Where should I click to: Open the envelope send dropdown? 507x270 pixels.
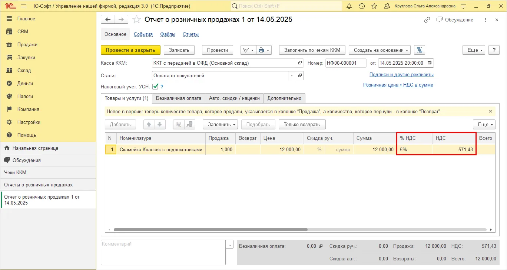tap(248, 50)
